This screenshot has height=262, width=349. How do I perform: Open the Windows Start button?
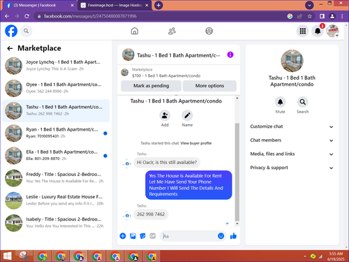click(7, 256)
